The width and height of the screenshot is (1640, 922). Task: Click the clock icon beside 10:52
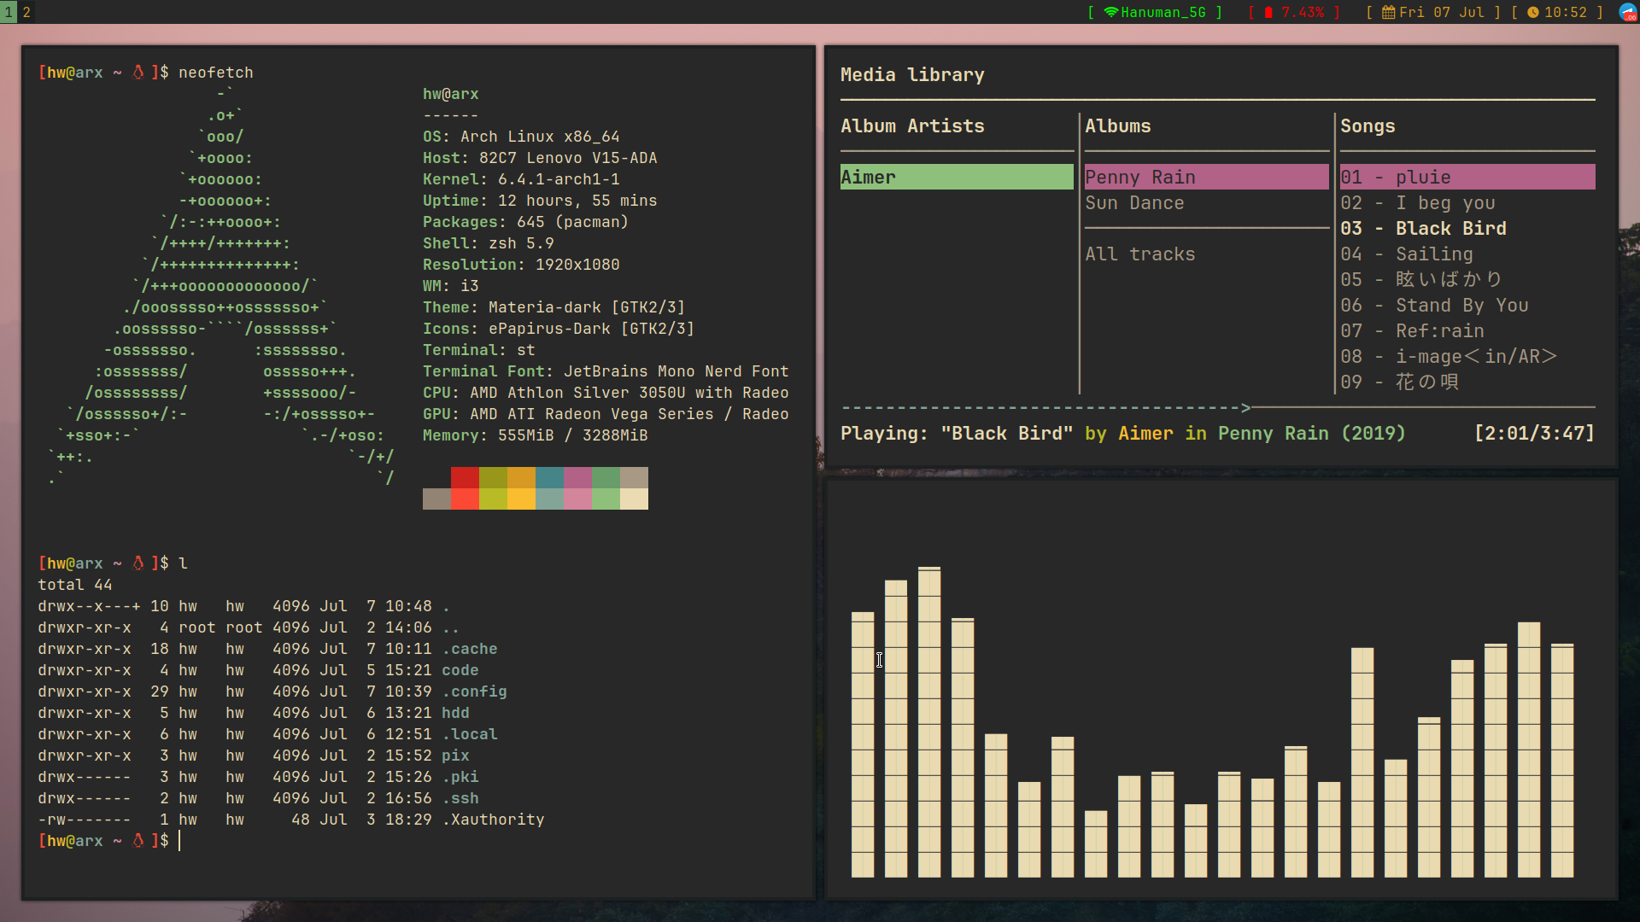point(1533,12)
